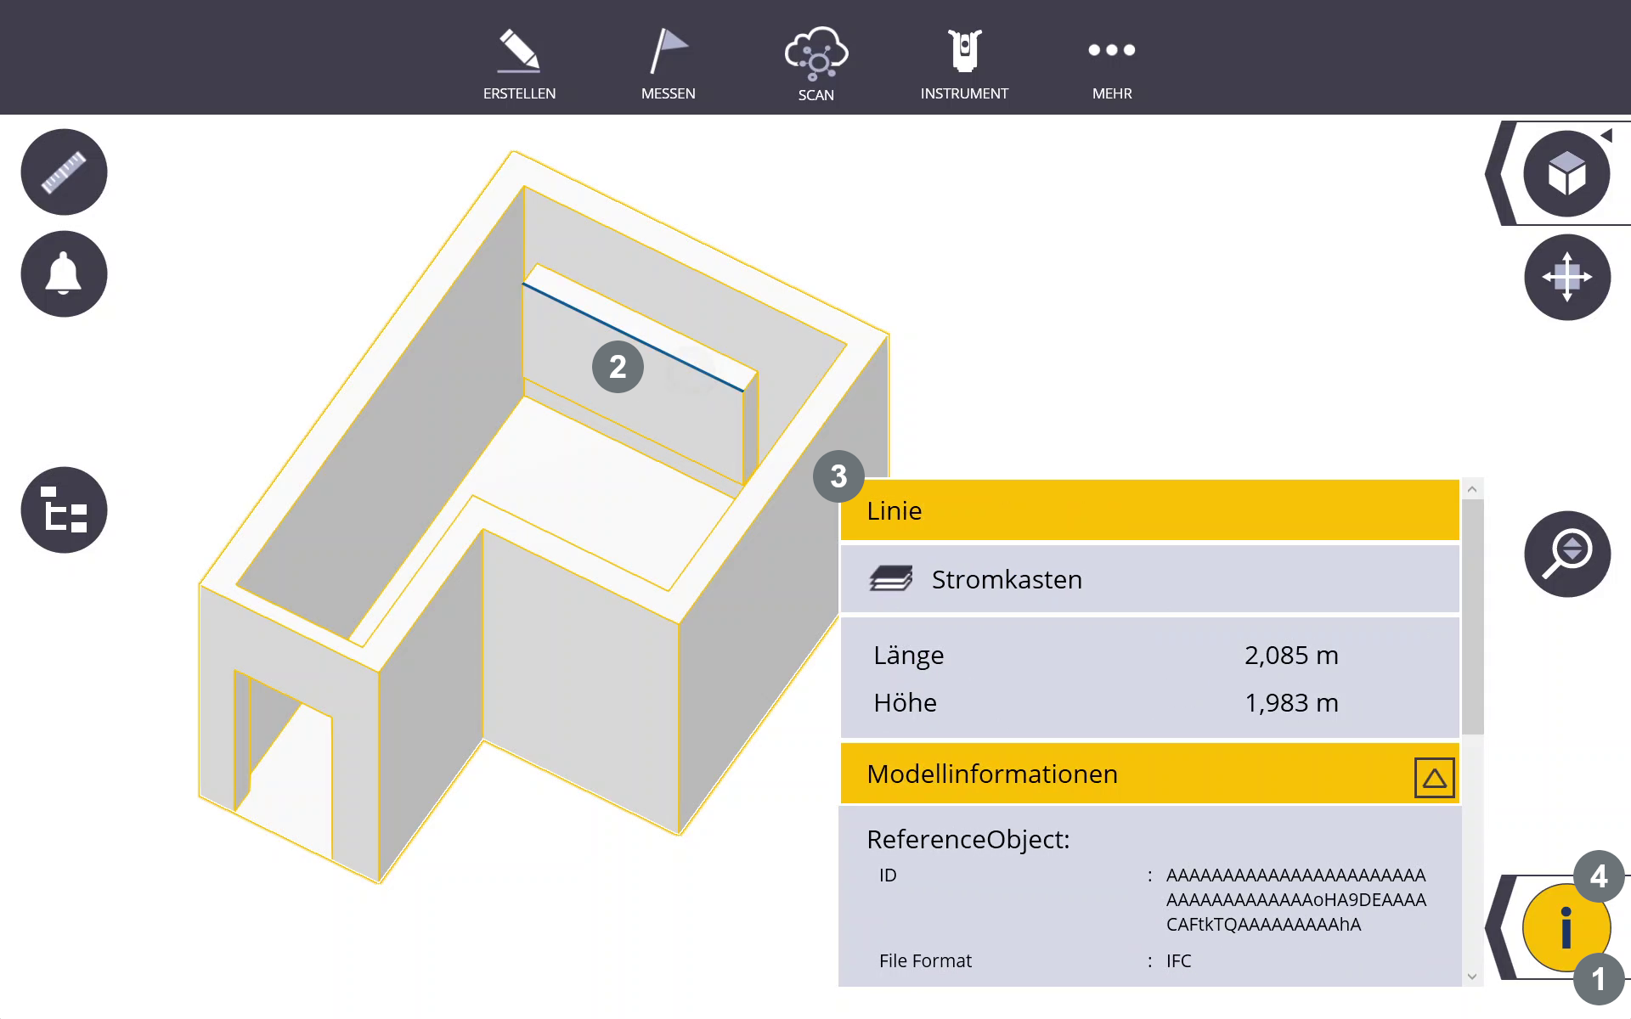
Task: Open the MEHR three-dots menu
Action: pyautogui.click(x=1112, y=64)
